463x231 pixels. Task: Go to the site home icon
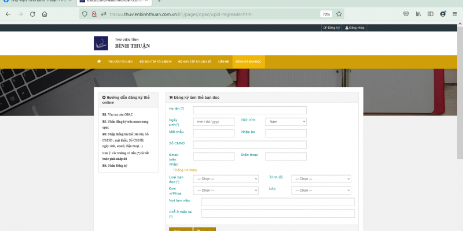[99, 62]
